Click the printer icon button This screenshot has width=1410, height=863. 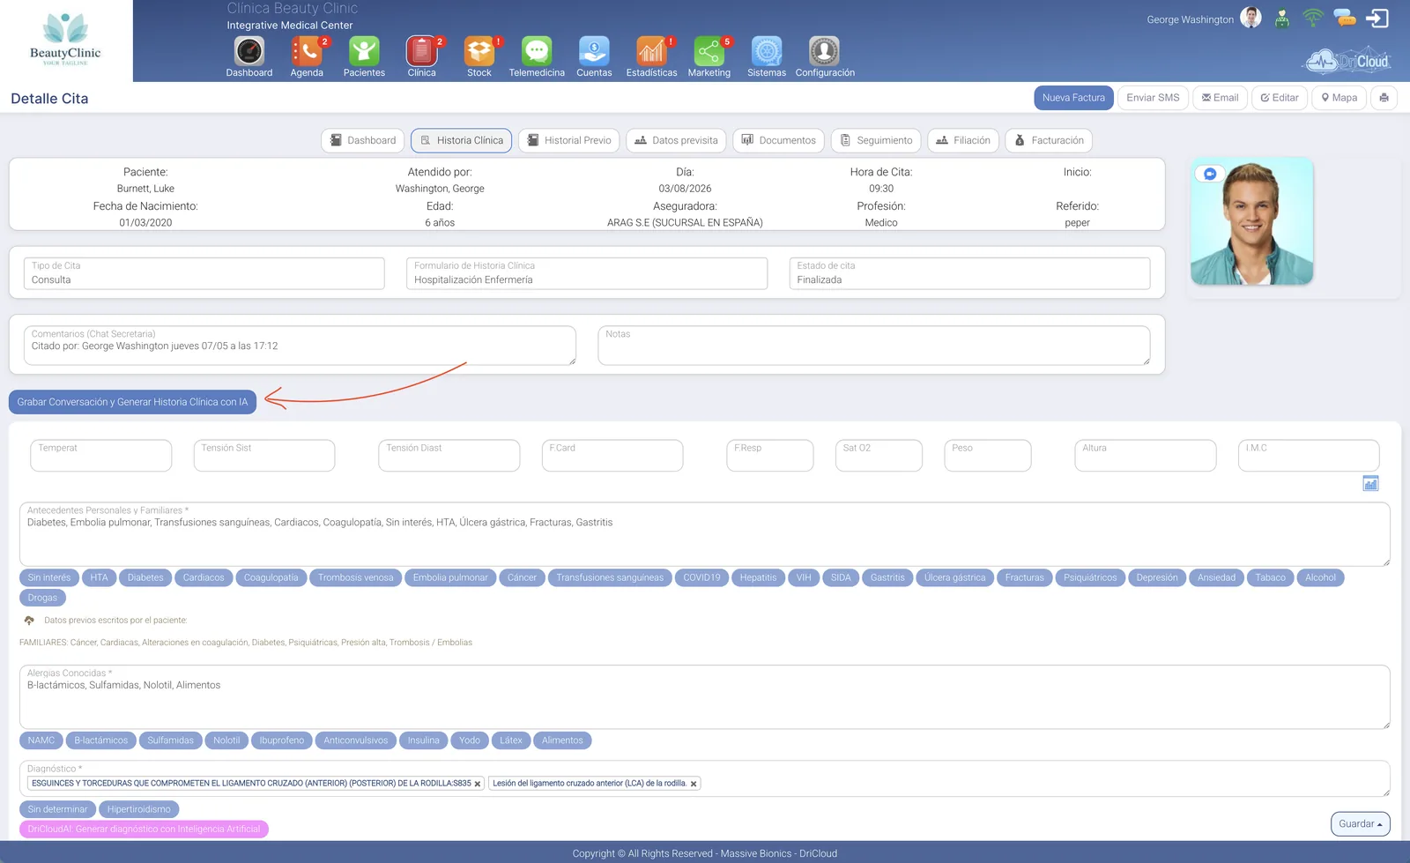[1384, 98]
